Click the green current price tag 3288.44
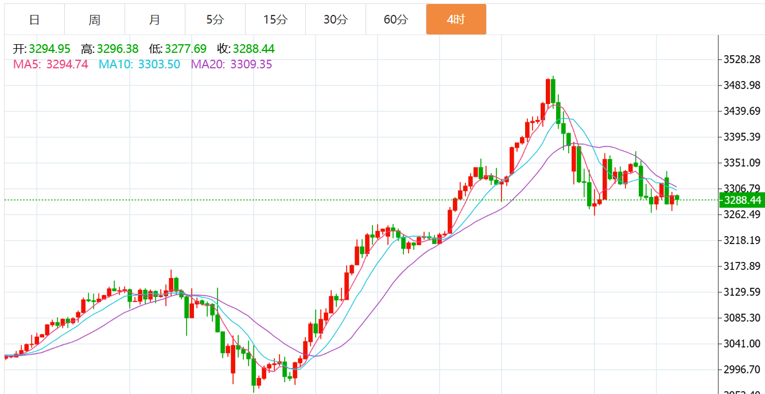The width and height of the screenshot is (765, 394). tap(742, 200)
